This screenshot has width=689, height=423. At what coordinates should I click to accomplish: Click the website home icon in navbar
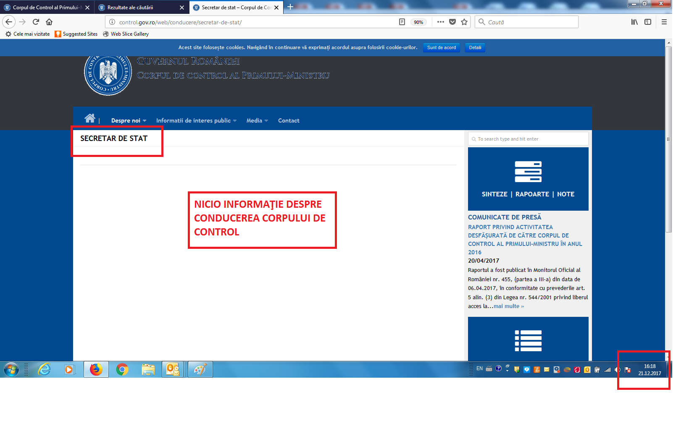pyautogui.click(x=89, y=118)
